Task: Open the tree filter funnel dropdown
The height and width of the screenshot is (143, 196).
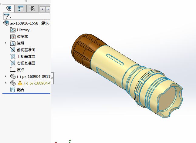Action: tap(8, 16)
